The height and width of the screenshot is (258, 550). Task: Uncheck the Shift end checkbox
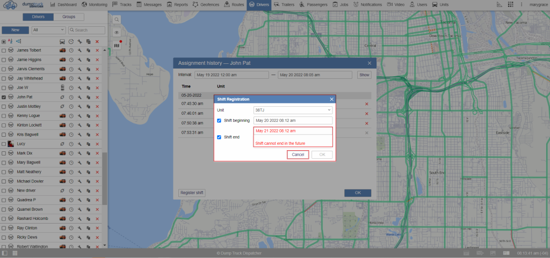click(x=219, y=137)
